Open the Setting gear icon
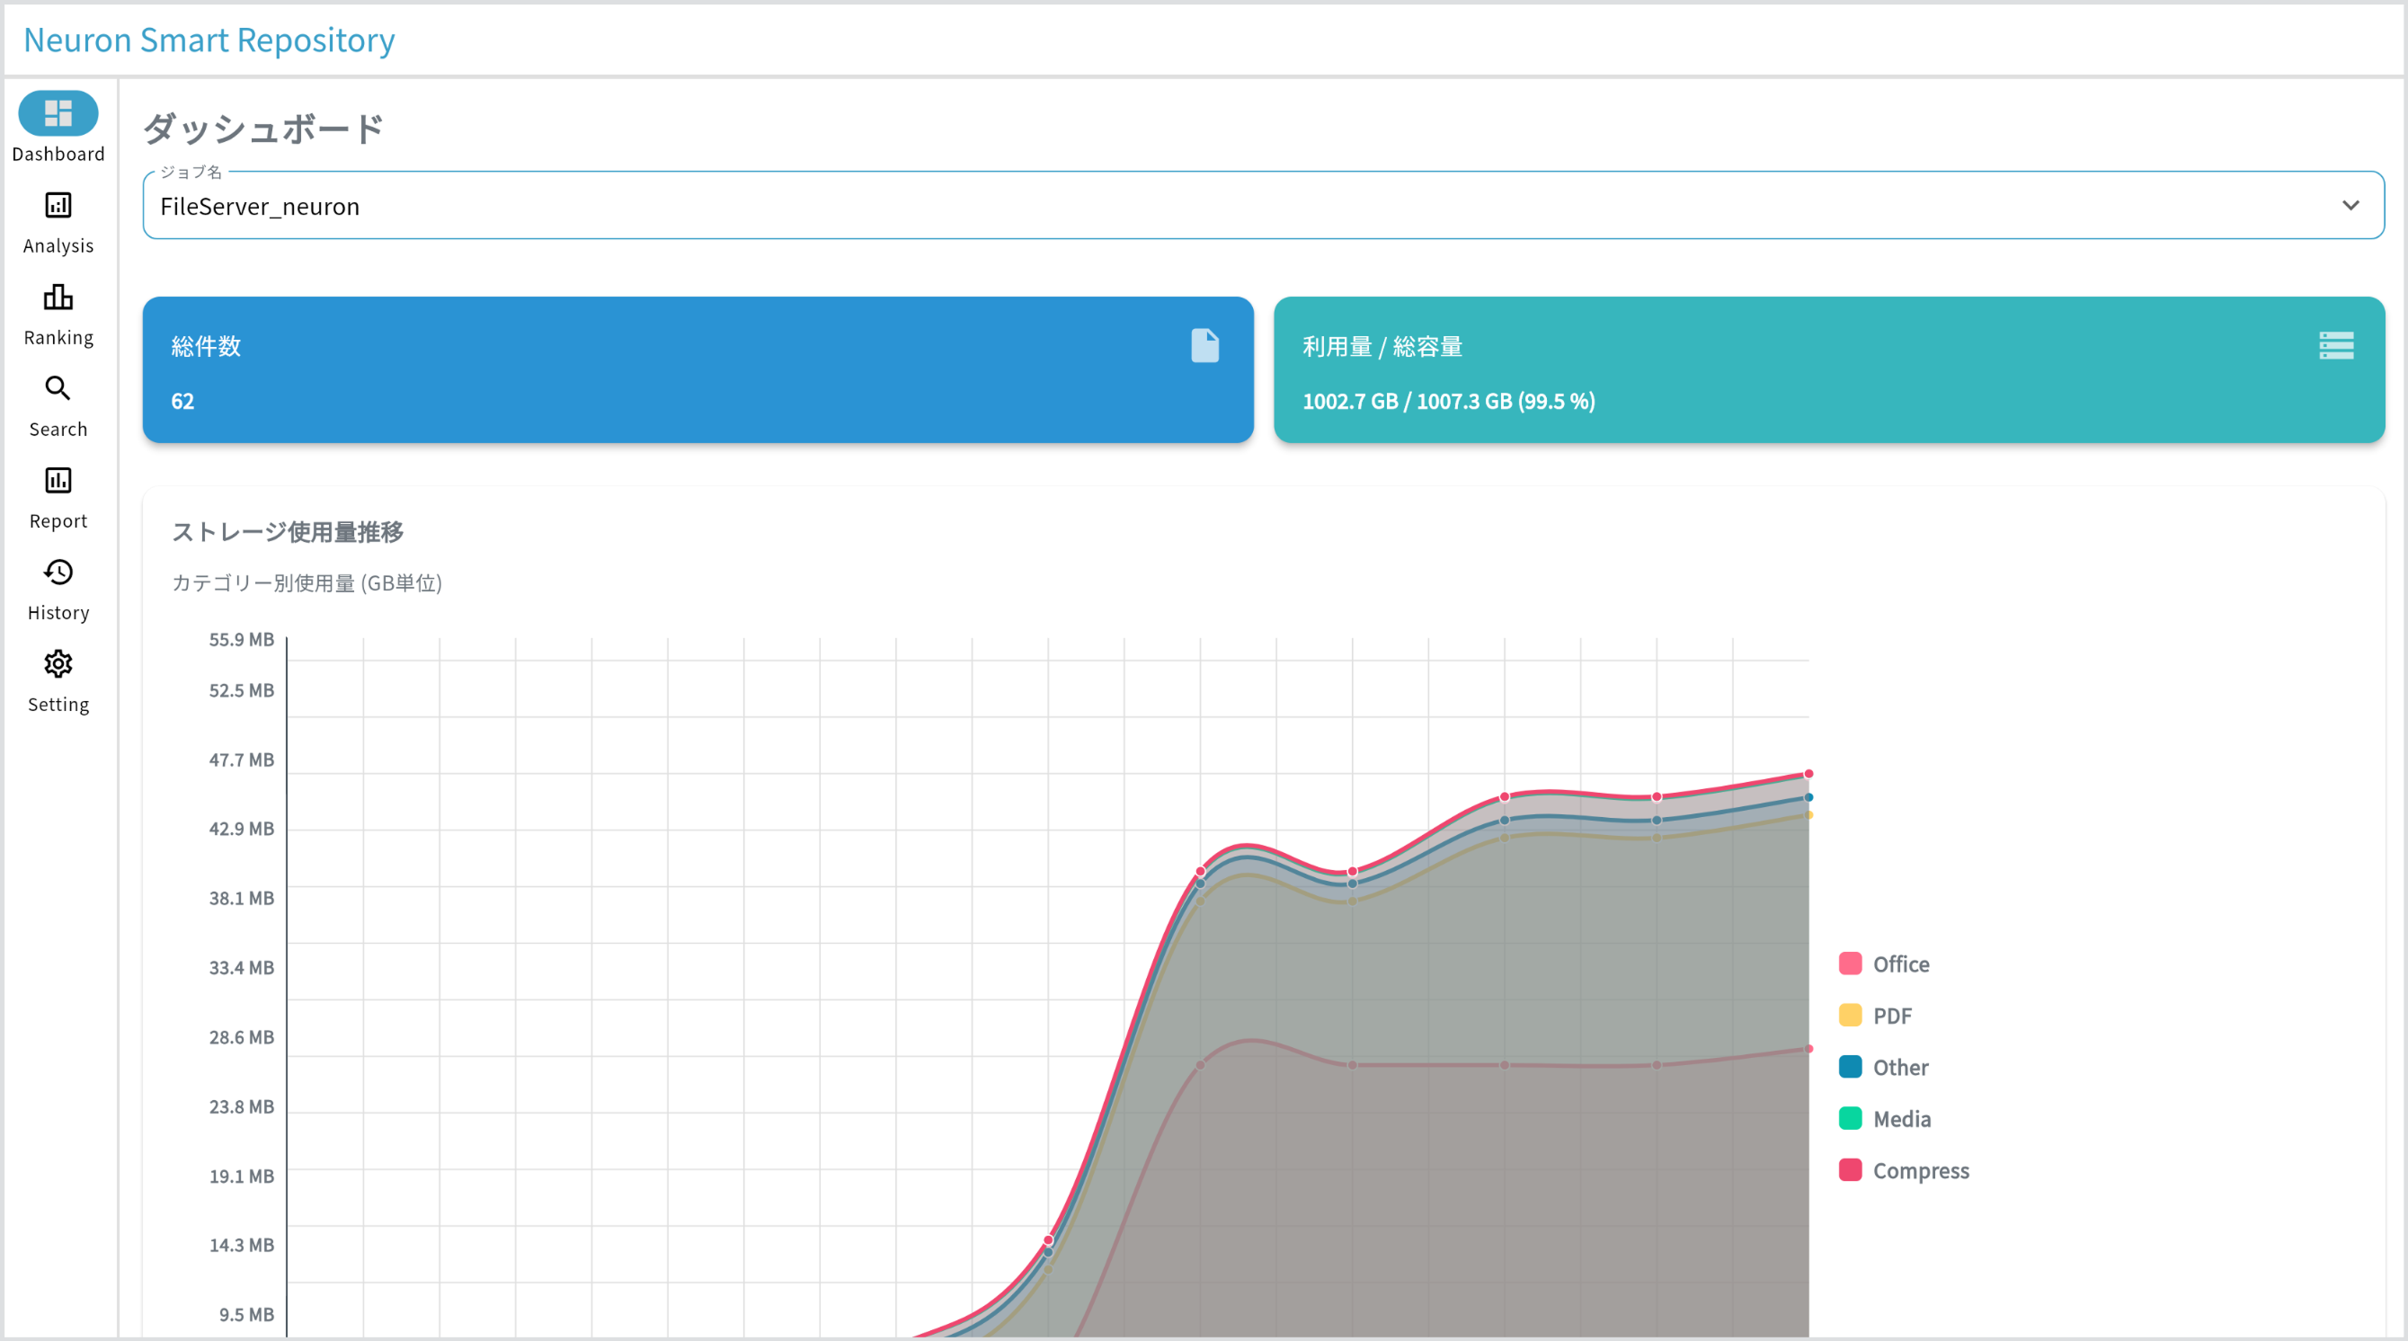This screenshot has width=2408, height=1341. pos(58,663)
